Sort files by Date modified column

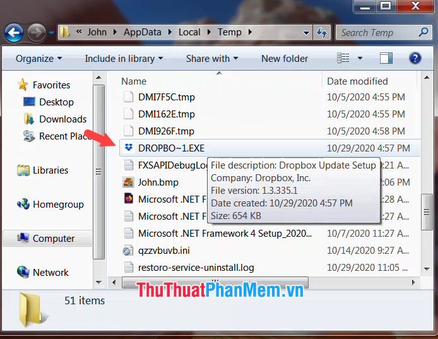(357, 81)
